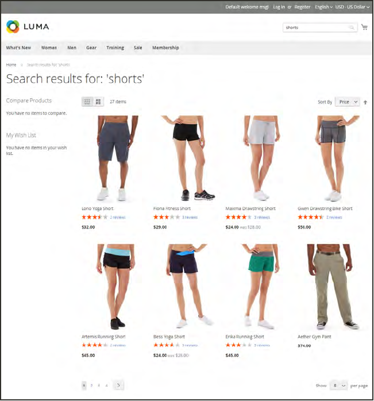Viewport: 374px width, 401px height.
Task: Toggle sort direction arrow
Action: coord(365,102)
